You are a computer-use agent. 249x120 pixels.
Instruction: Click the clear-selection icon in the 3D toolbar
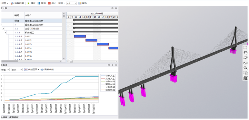click(245, 73)
